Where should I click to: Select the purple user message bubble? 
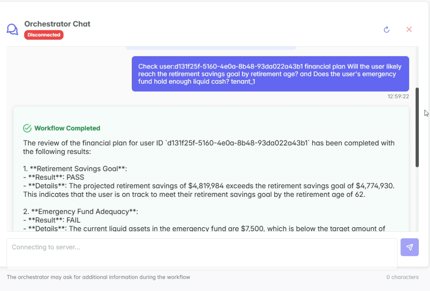[x=270, y=74]
